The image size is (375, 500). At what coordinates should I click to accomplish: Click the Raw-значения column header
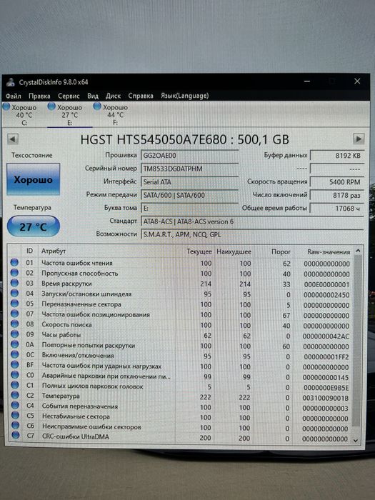[x=329, y=252]
